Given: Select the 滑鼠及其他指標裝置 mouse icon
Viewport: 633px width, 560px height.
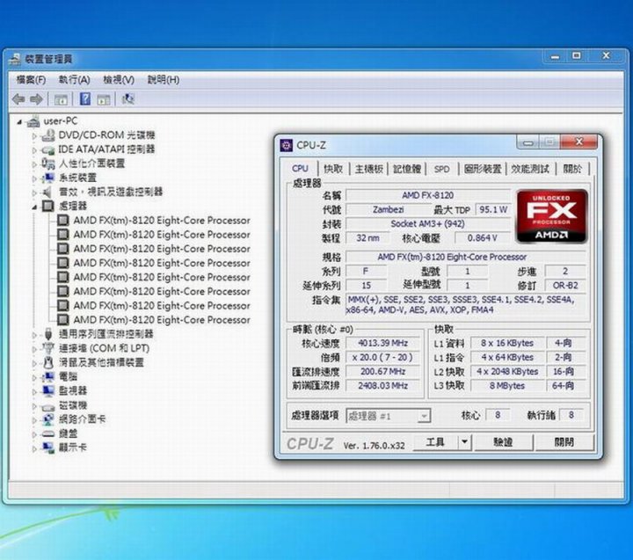Looking at the screenshot, I should click(x=48, y=362).
